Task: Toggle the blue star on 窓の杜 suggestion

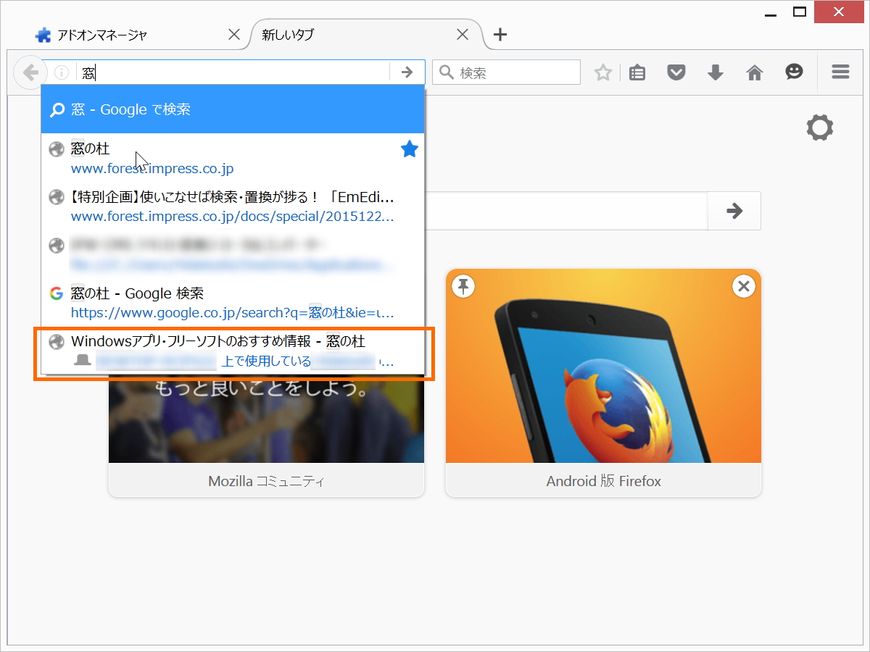Action: [409, 149]
